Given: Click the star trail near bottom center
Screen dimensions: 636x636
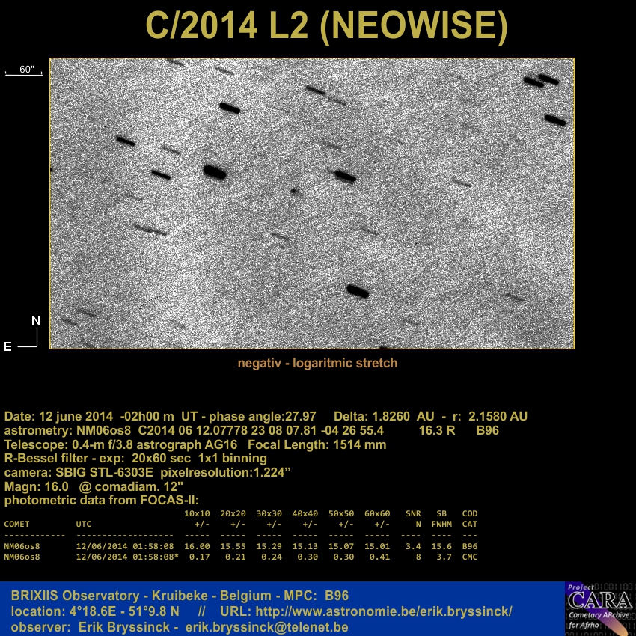Looking at the screenshot, I should pos(358,290).
